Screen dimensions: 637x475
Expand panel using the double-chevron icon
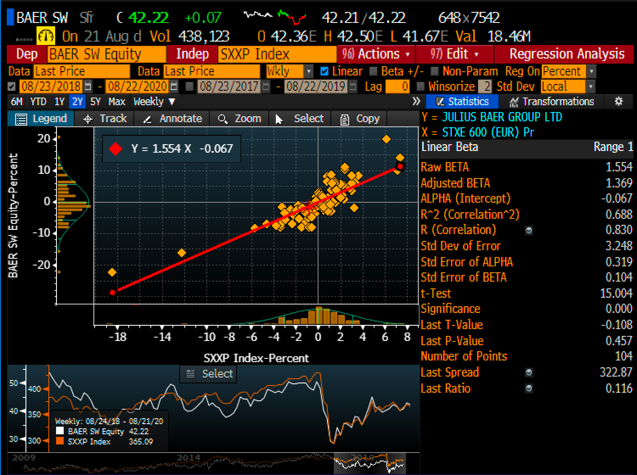tap(417, 101)
